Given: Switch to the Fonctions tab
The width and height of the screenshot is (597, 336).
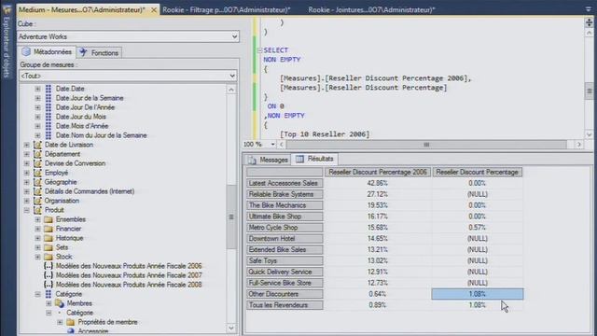Looking at the screenshot, I should [x=100, y=52].
